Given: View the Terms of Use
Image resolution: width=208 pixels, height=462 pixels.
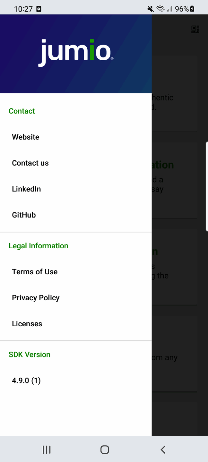Looking at the screenshot, I should click(x=34, y=272).
